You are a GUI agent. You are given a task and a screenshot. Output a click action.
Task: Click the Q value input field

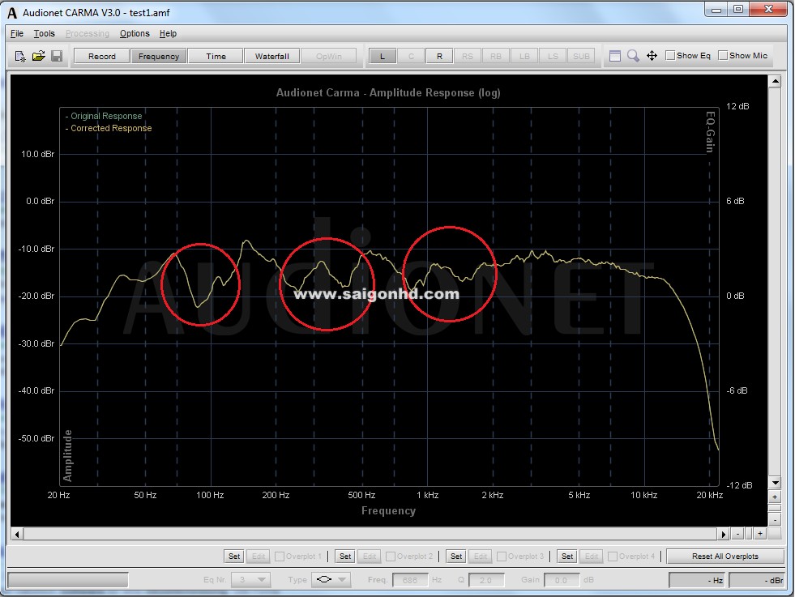(x=486, y=580)
